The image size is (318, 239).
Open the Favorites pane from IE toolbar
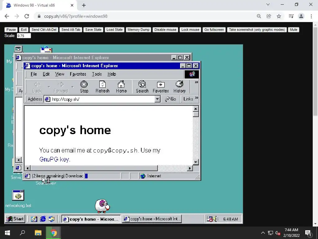[161, 87]
